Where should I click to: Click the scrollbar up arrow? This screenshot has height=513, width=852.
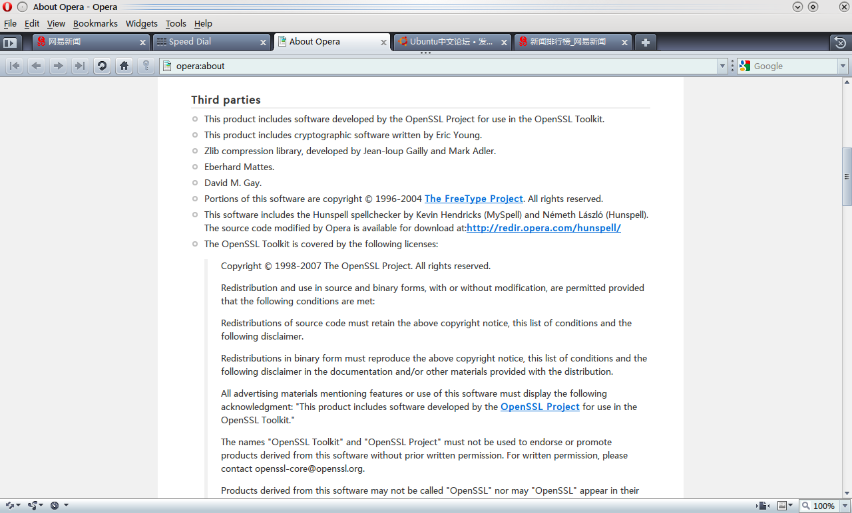tap(847, 81)
